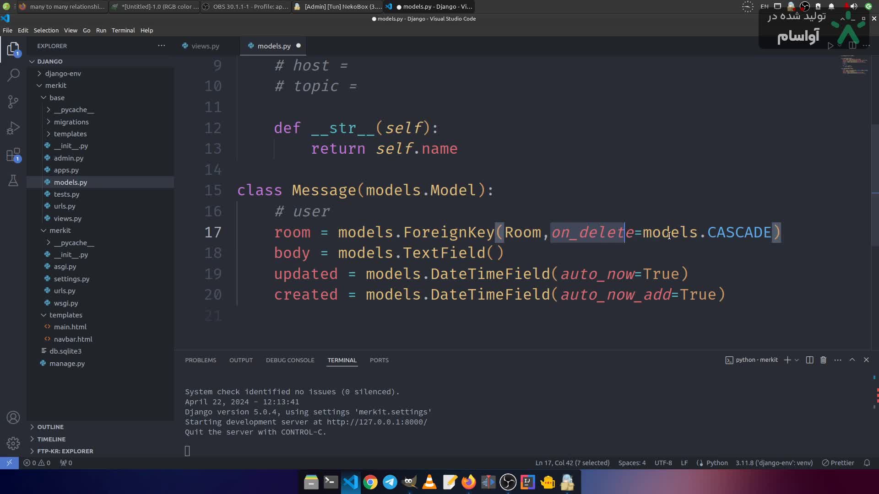Screen dimensions: 879x494
Task: Click the Manage gear icon
Action: (x=13, y=443)
